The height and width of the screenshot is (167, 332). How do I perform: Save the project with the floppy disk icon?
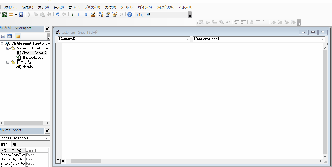[x=21, y=15]
